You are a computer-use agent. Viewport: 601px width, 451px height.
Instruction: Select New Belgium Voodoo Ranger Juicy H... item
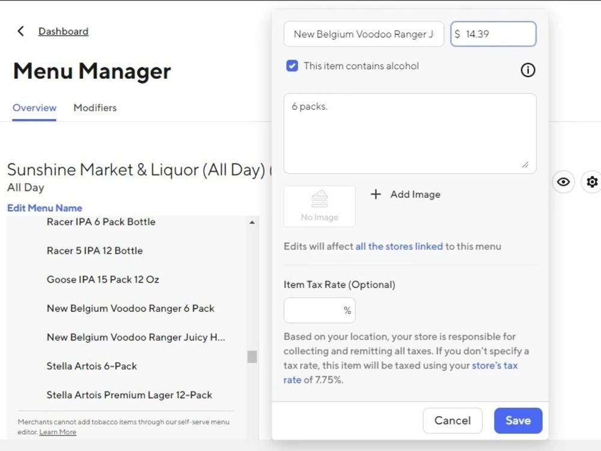tap(136, 337)
